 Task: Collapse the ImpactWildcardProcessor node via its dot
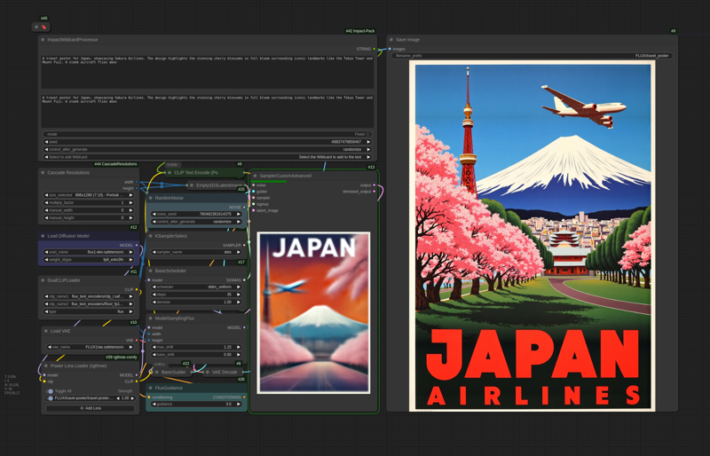43,40
